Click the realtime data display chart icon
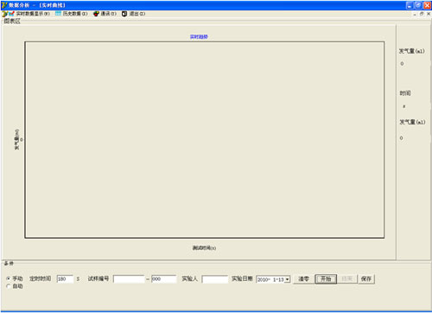Screen dimensions: 432x313 pyautogui.click(x=11, y=14)
